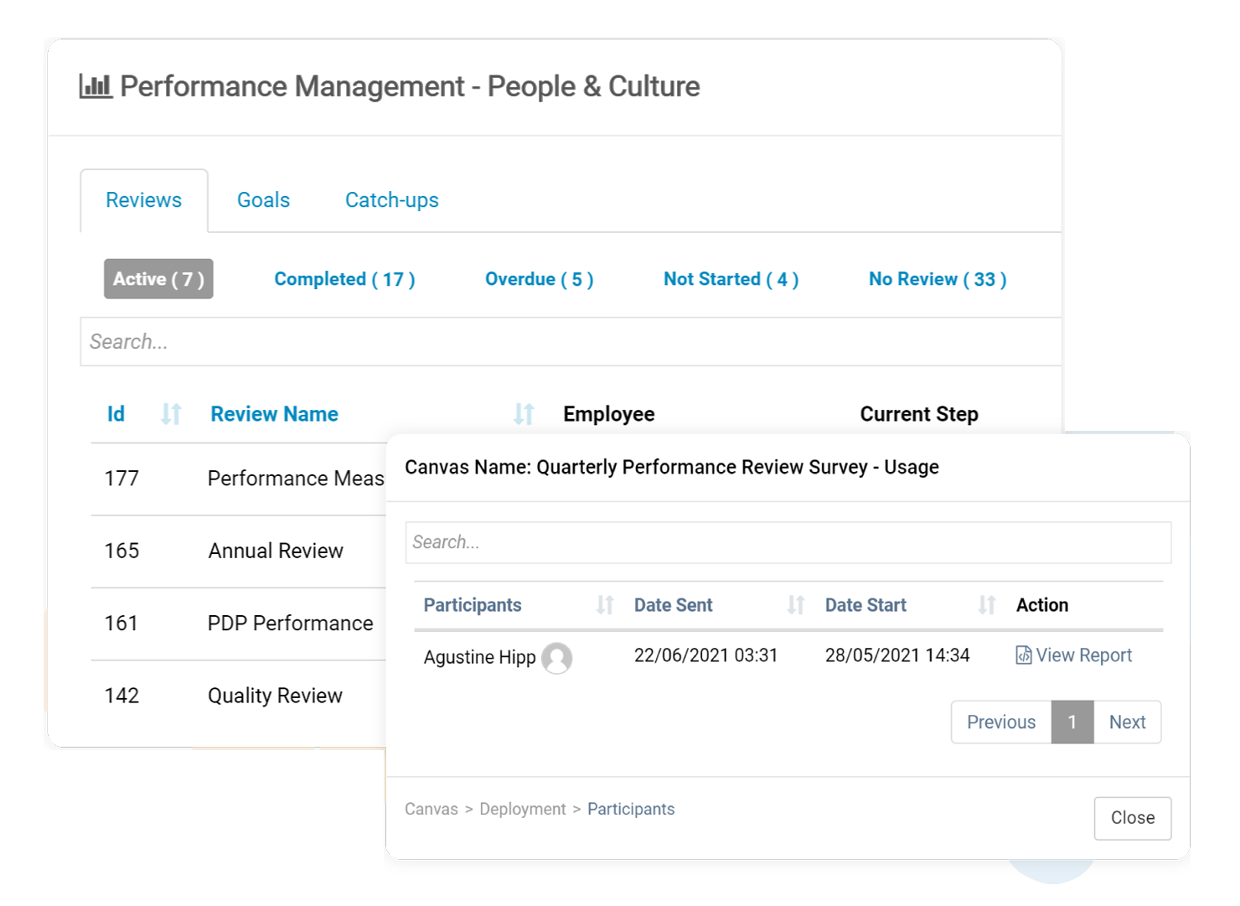
Task: Click the Canvas Name popup title
Action: click(x=672, y=467)
